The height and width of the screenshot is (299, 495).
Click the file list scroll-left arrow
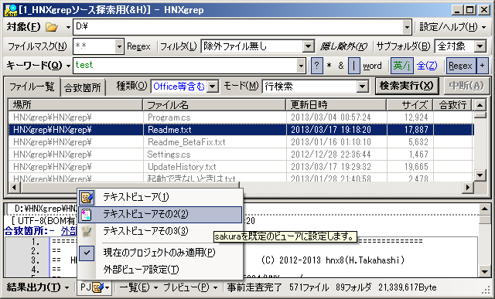click(x=14, y=187)
